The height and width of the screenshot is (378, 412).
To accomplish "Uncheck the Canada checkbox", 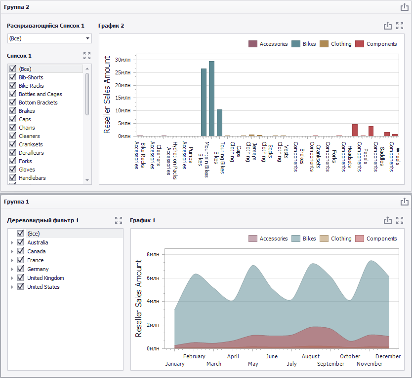I will tap(20, 251).
